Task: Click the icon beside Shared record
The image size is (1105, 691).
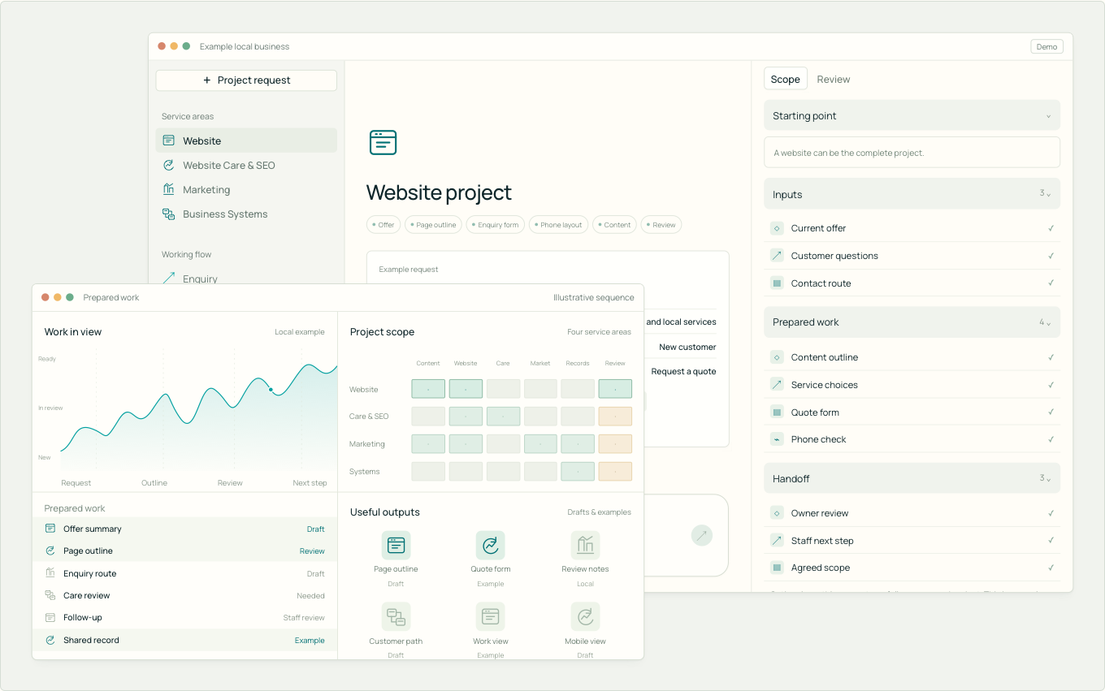Action: (50, 640)
